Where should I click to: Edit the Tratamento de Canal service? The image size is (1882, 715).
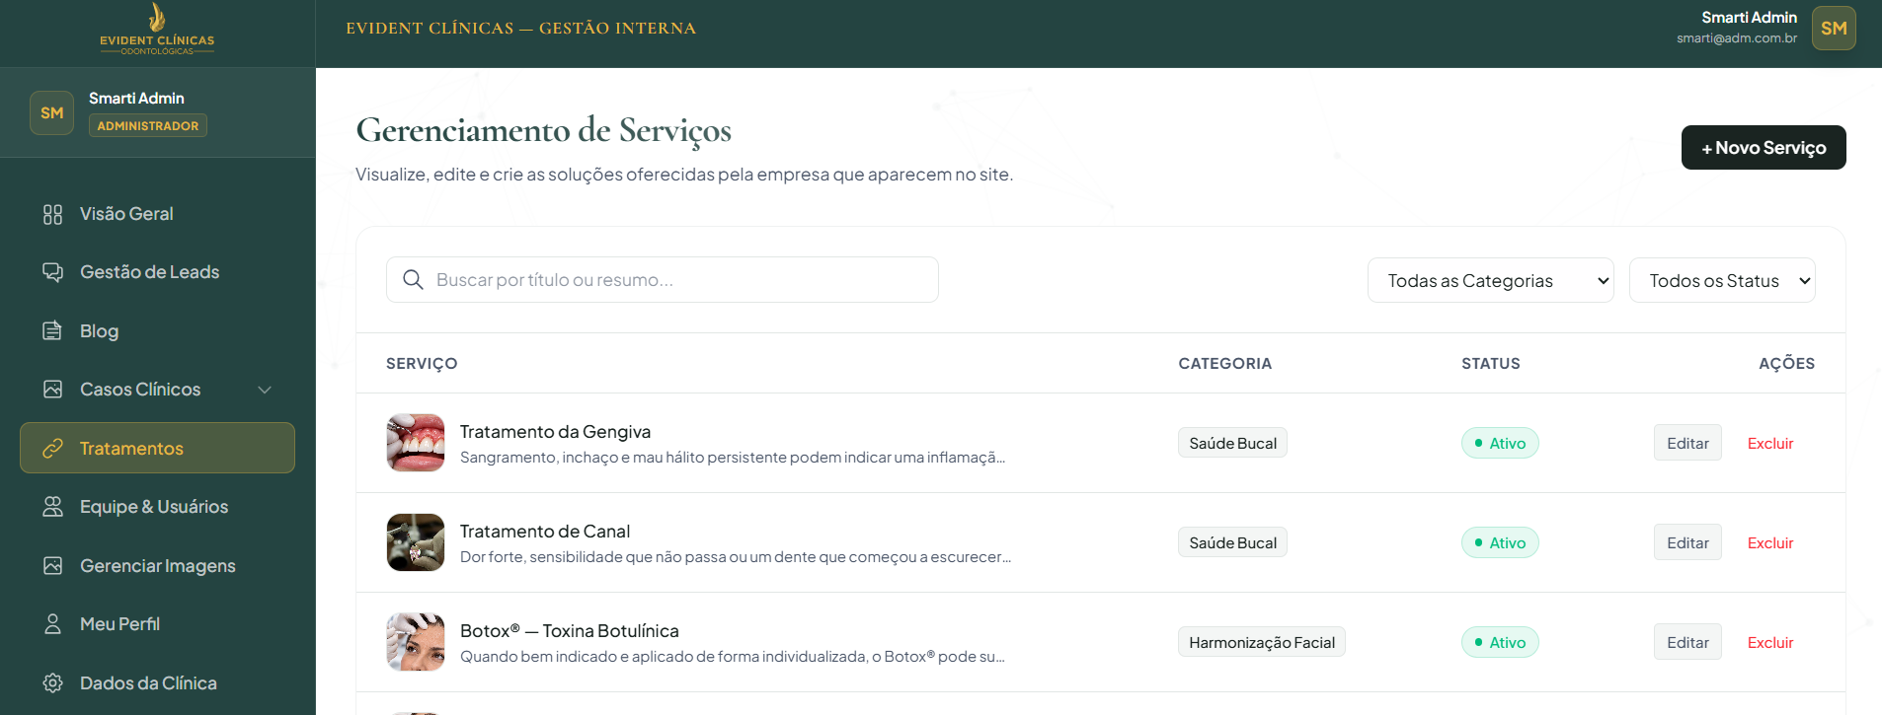coord(1687,542)
